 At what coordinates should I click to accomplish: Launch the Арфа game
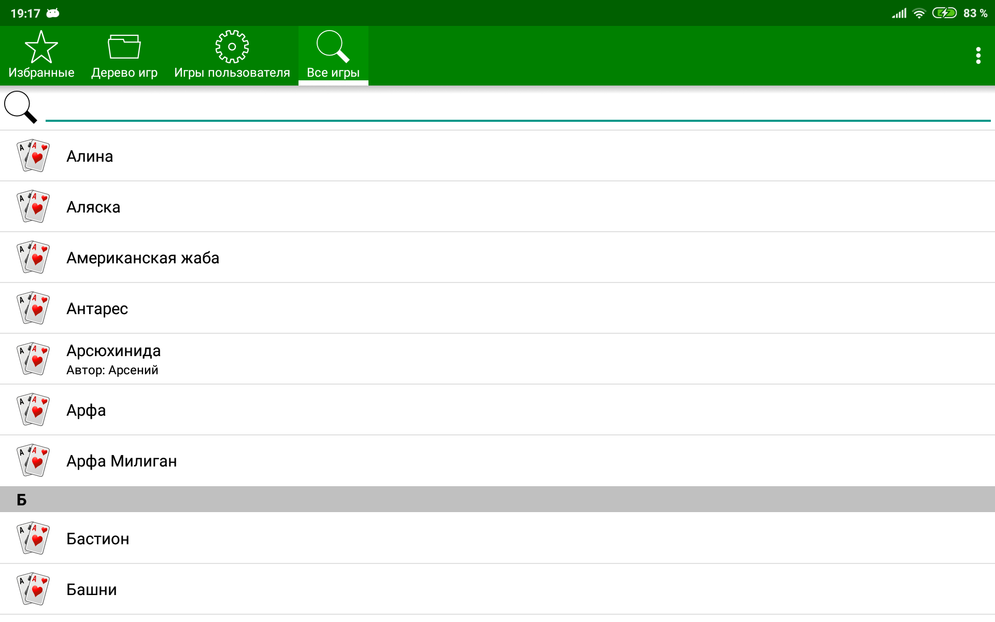tap(497, 409)
